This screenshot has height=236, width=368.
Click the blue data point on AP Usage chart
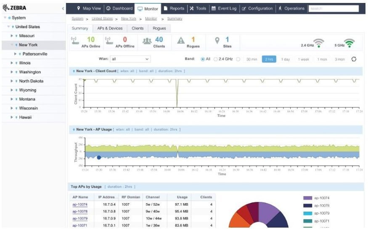99,158
